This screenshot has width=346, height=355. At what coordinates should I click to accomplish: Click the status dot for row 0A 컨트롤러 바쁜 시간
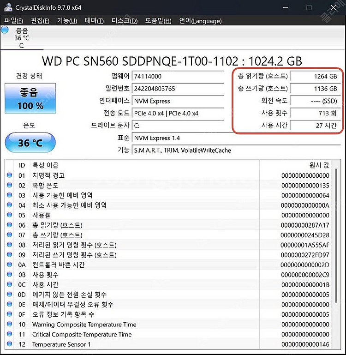(10, 265)
